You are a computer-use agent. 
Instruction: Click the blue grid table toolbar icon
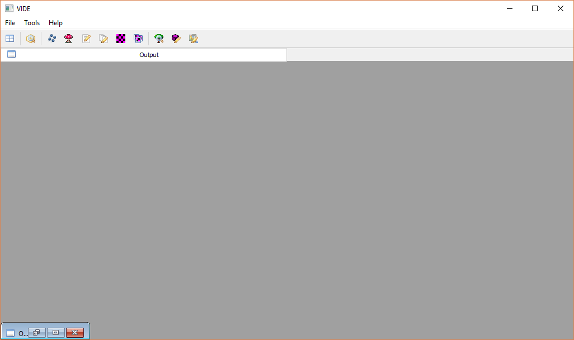pos(10,39)
